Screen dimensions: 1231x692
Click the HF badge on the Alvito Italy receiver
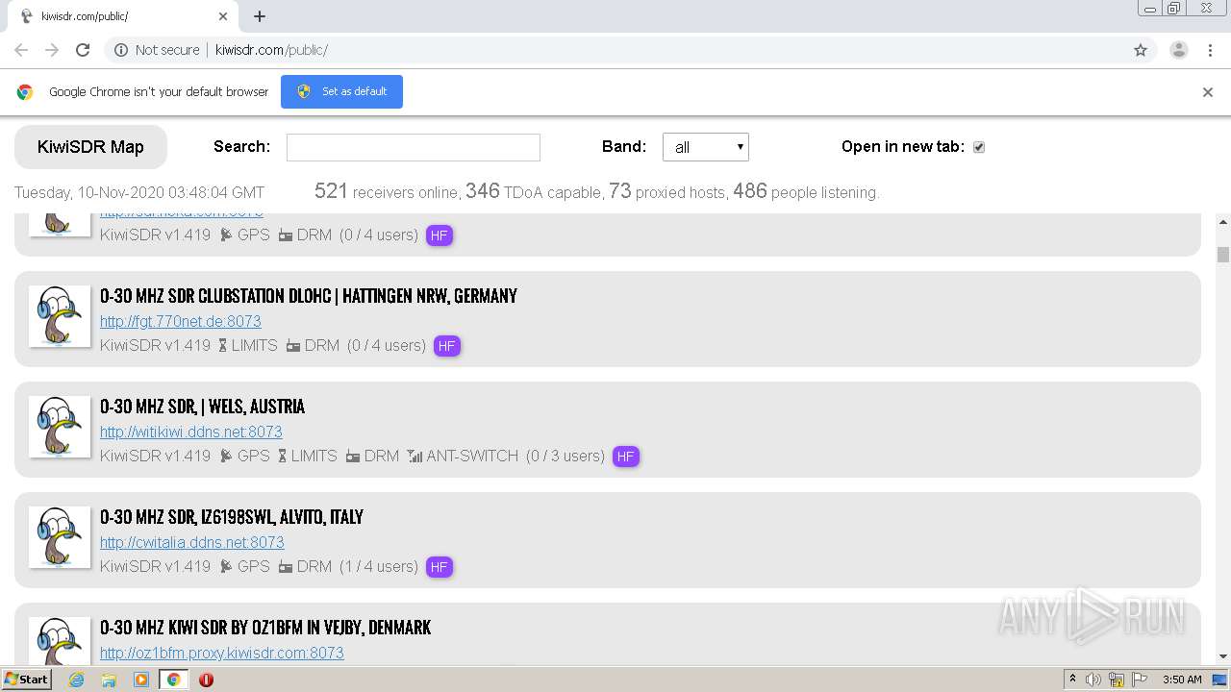(x=439, y=567)
